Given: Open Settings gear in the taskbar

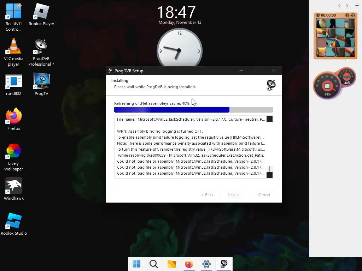Looking at the screenshot, I should [206, 264].
